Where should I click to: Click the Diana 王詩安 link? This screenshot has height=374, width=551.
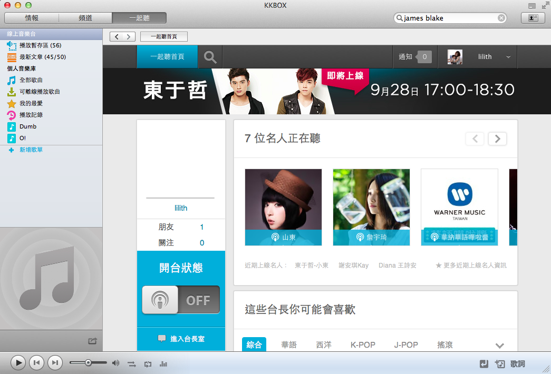coord(398,265)
